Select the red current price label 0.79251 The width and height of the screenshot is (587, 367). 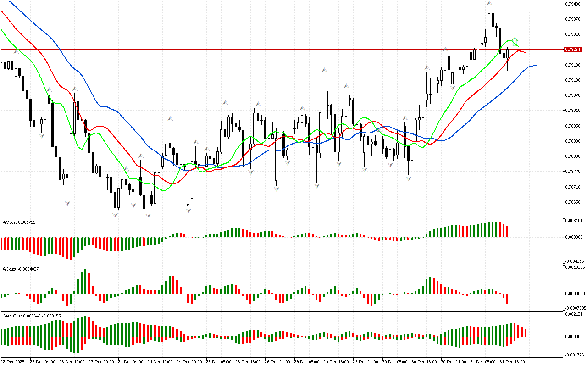(x=573, y=49)
